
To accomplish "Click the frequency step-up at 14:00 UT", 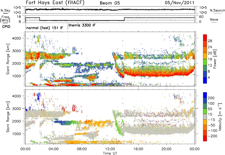I will [x=124, y=19].
